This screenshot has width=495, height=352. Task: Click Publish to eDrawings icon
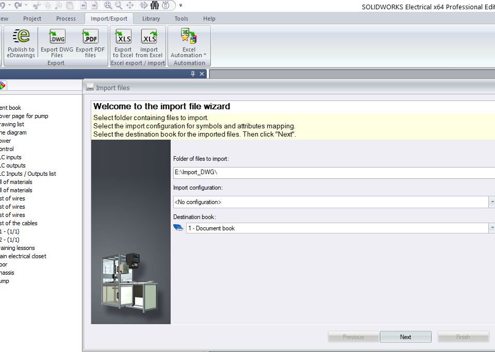click(21, 43)
